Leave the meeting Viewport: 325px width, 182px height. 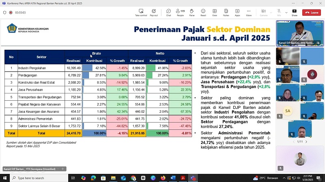point(312,13)
